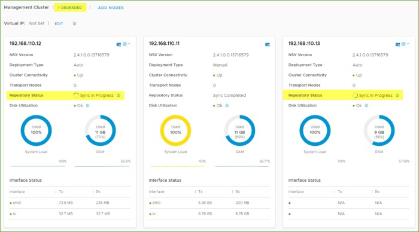
Task: Click the info icon beside Virtual IP EDIT
Action: pos(75,23)
